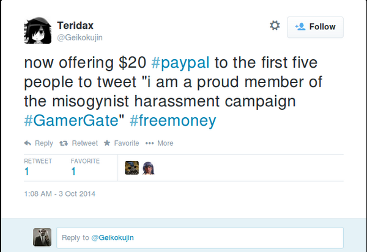Retweet this tweet using the Retweet action
This screenshot has height=252, width=367.
(x=78, y=143)
